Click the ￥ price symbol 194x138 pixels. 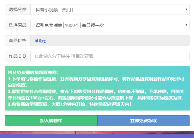coord(37,41)
